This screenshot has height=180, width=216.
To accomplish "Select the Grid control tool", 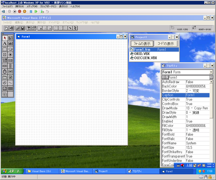I will pyautogui.click(x=10, y=88).
